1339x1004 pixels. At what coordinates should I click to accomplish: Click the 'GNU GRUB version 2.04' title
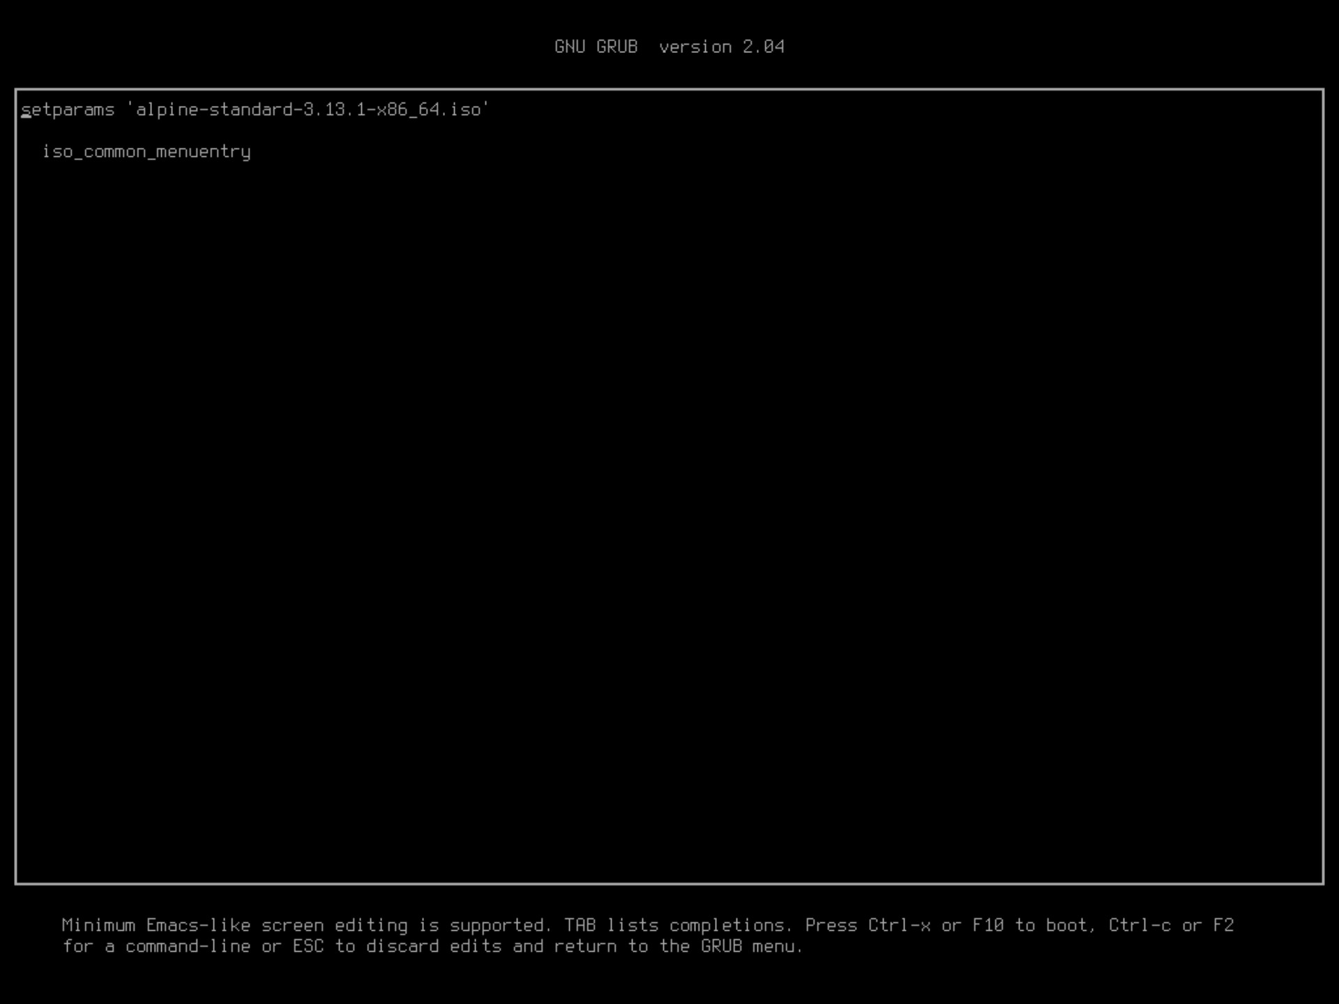coord(669,47)
